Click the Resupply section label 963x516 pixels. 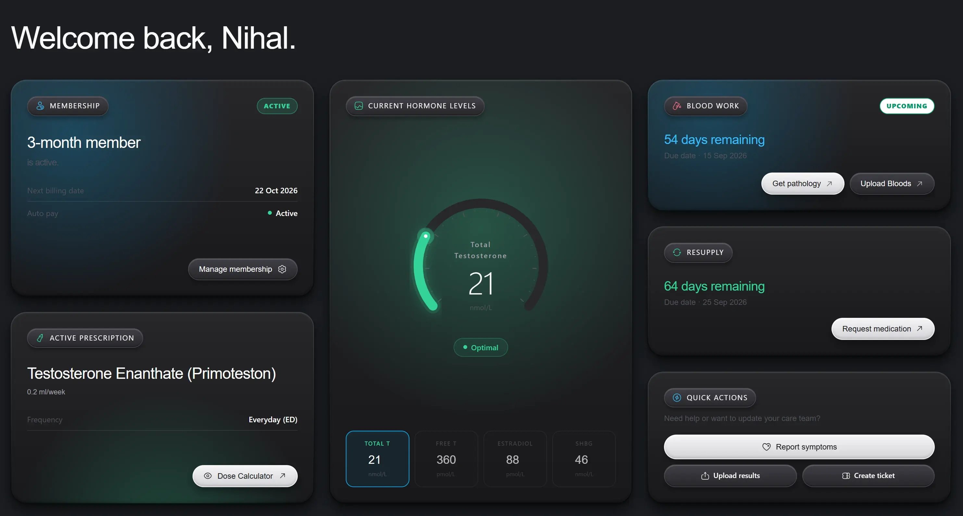click(698, 252)
